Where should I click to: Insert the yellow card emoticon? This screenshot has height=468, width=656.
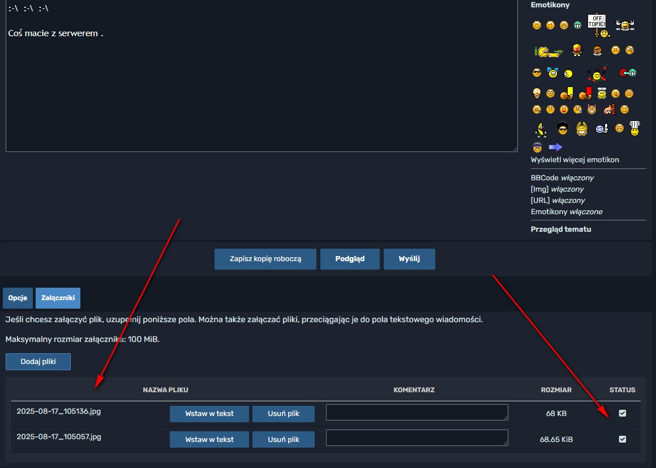pyautogui.click(x=567, y=93)
